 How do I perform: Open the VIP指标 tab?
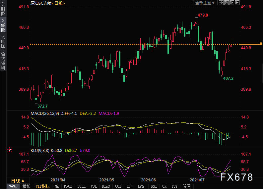[x=42, y=186]
